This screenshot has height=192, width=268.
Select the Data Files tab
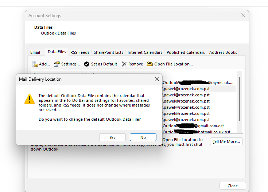tap(57, 52)
